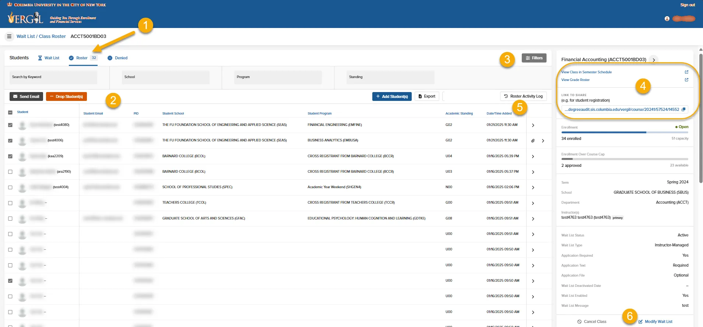
Task: Open the School filter dropdown
Action: 166,77
